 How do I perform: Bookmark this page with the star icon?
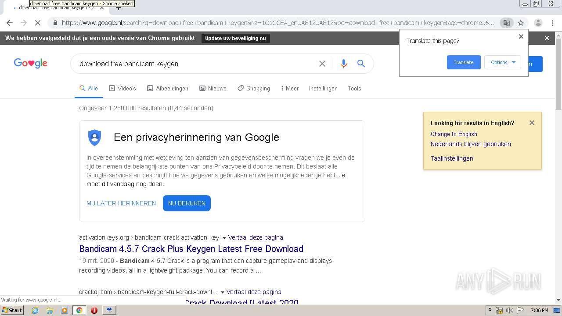click(x=521, y=23)
